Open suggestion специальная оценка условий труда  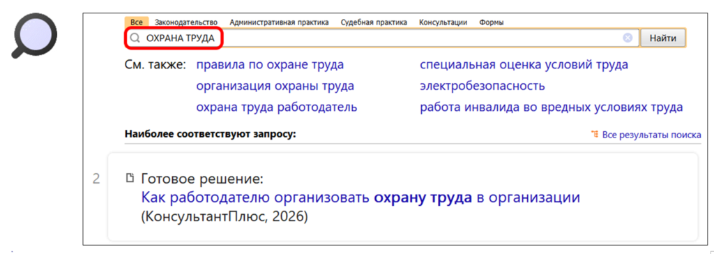tap(524, 65)
